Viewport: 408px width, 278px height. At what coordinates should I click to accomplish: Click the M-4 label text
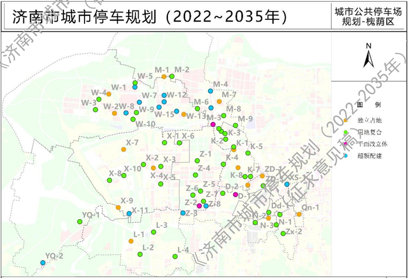click(220, 85)
